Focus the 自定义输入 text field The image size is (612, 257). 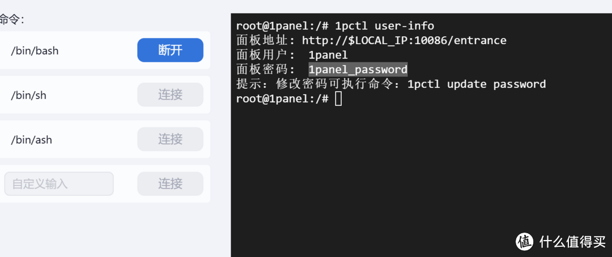(x=59, y=184)
